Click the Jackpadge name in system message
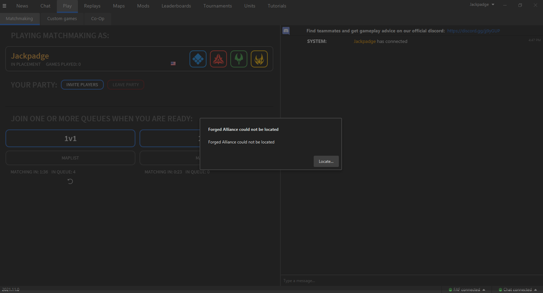The image size is (543, 293). [365, 41]
